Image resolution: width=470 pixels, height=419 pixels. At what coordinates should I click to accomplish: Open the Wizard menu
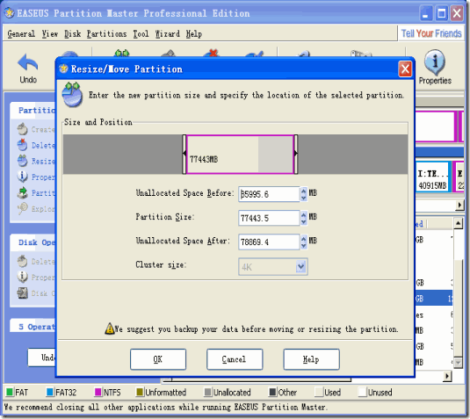[167, 33]
